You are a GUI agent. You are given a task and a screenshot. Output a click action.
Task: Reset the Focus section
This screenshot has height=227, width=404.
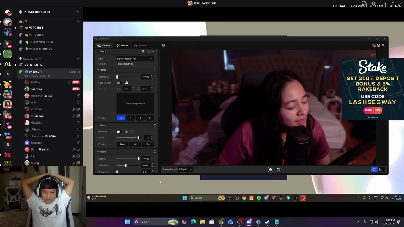pos(155,125)
